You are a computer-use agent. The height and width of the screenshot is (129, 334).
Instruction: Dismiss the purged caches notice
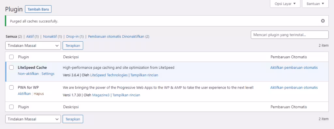click(x=323, y=21)
